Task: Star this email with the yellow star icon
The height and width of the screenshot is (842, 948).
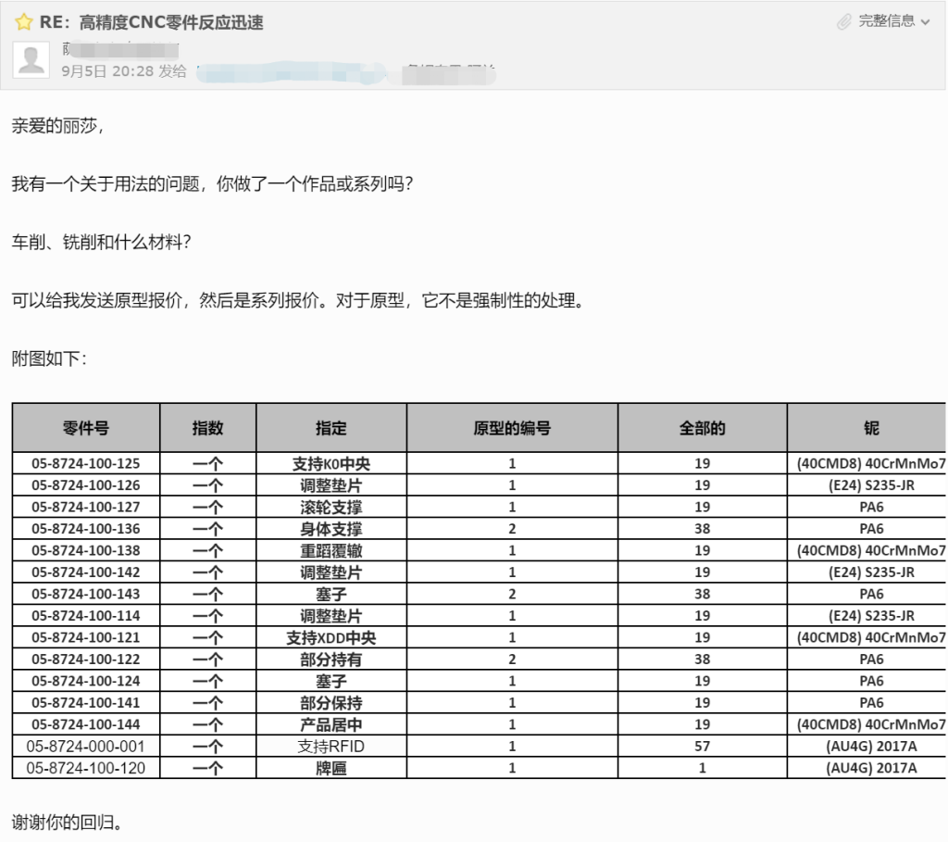Action: (23, 22)
